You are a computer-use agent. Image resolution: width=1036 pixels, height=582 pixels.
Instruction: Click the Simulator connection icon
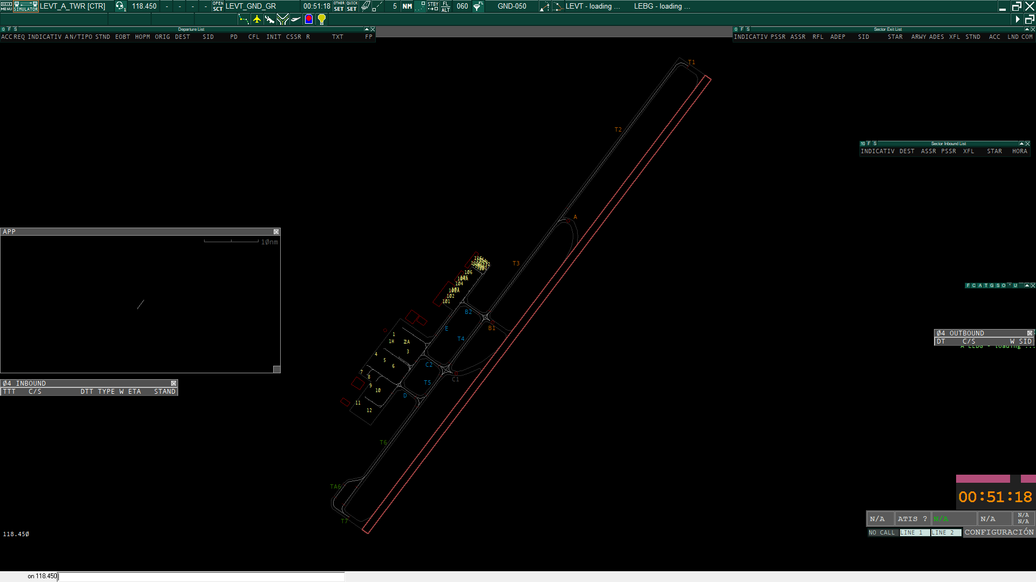[x=26, y=6]
